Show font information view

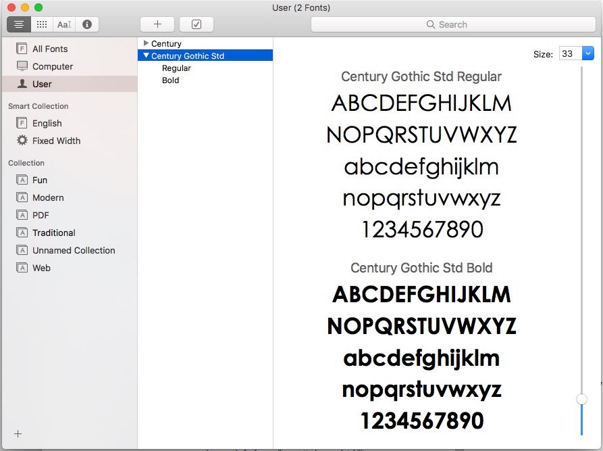point(87,24)
